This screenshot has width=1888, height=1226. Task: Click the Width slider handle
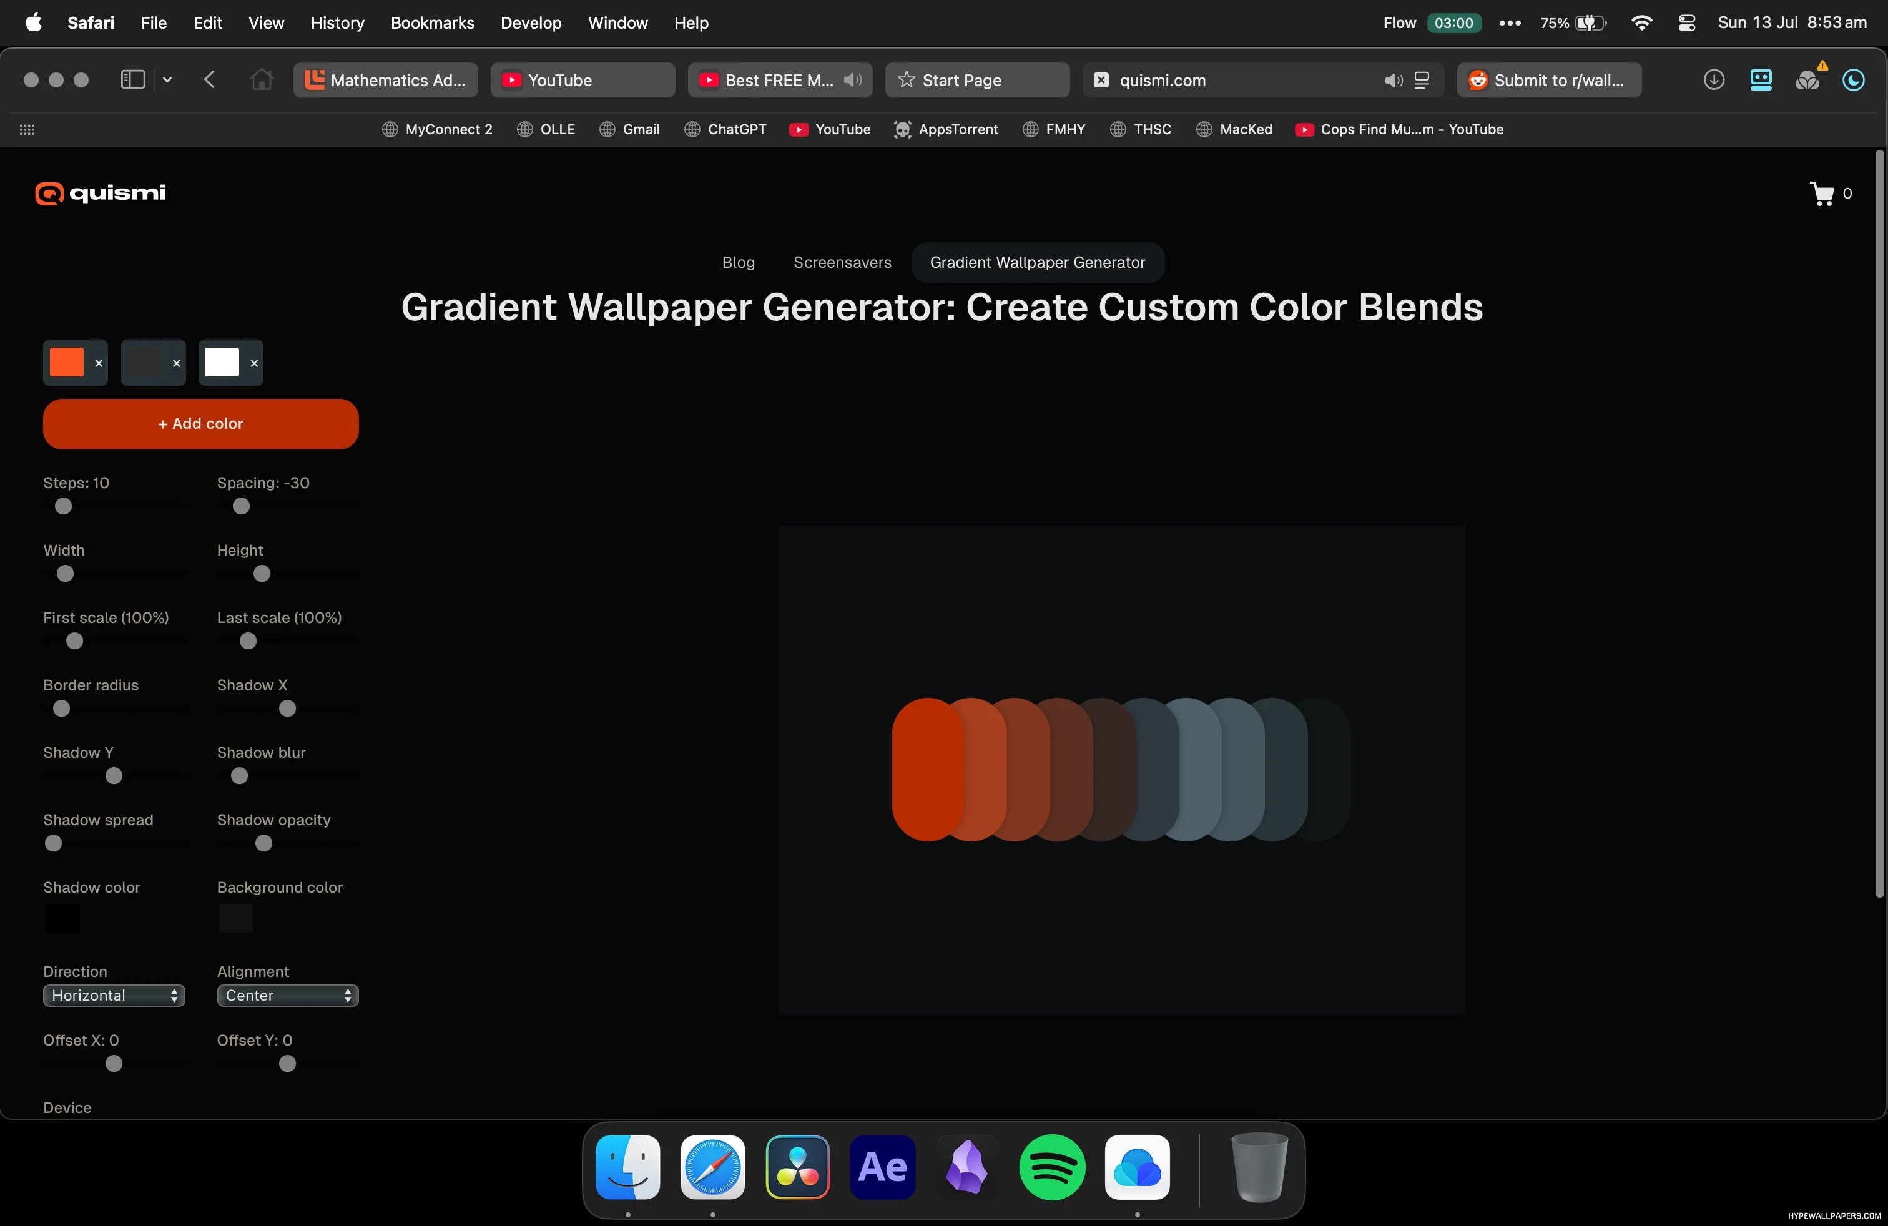pos(65,573)
